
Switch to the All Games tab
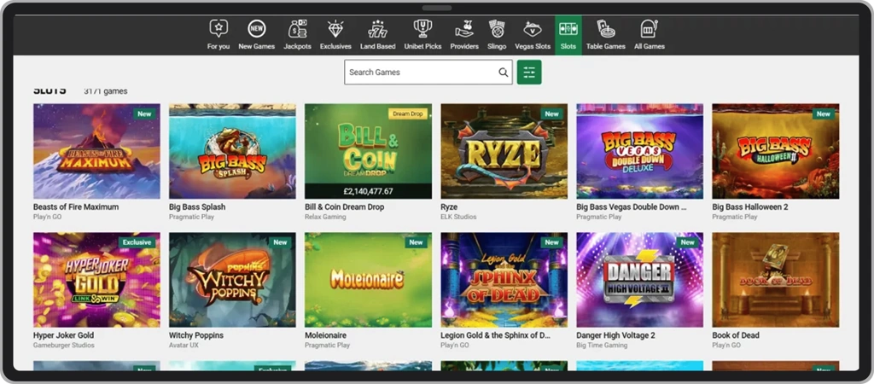pos(650,34)
